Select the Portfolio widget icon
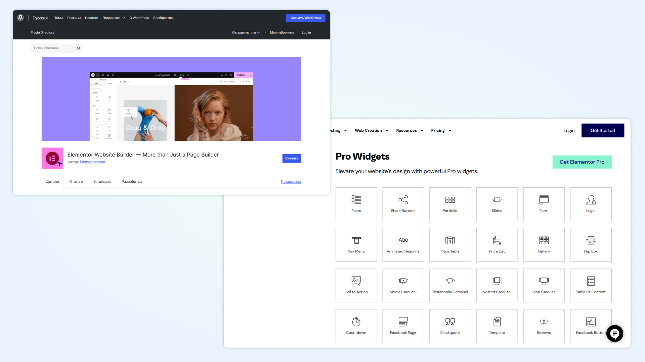This screenshot has height=362, width=645. pyautogui.click(x=450, y=200)
